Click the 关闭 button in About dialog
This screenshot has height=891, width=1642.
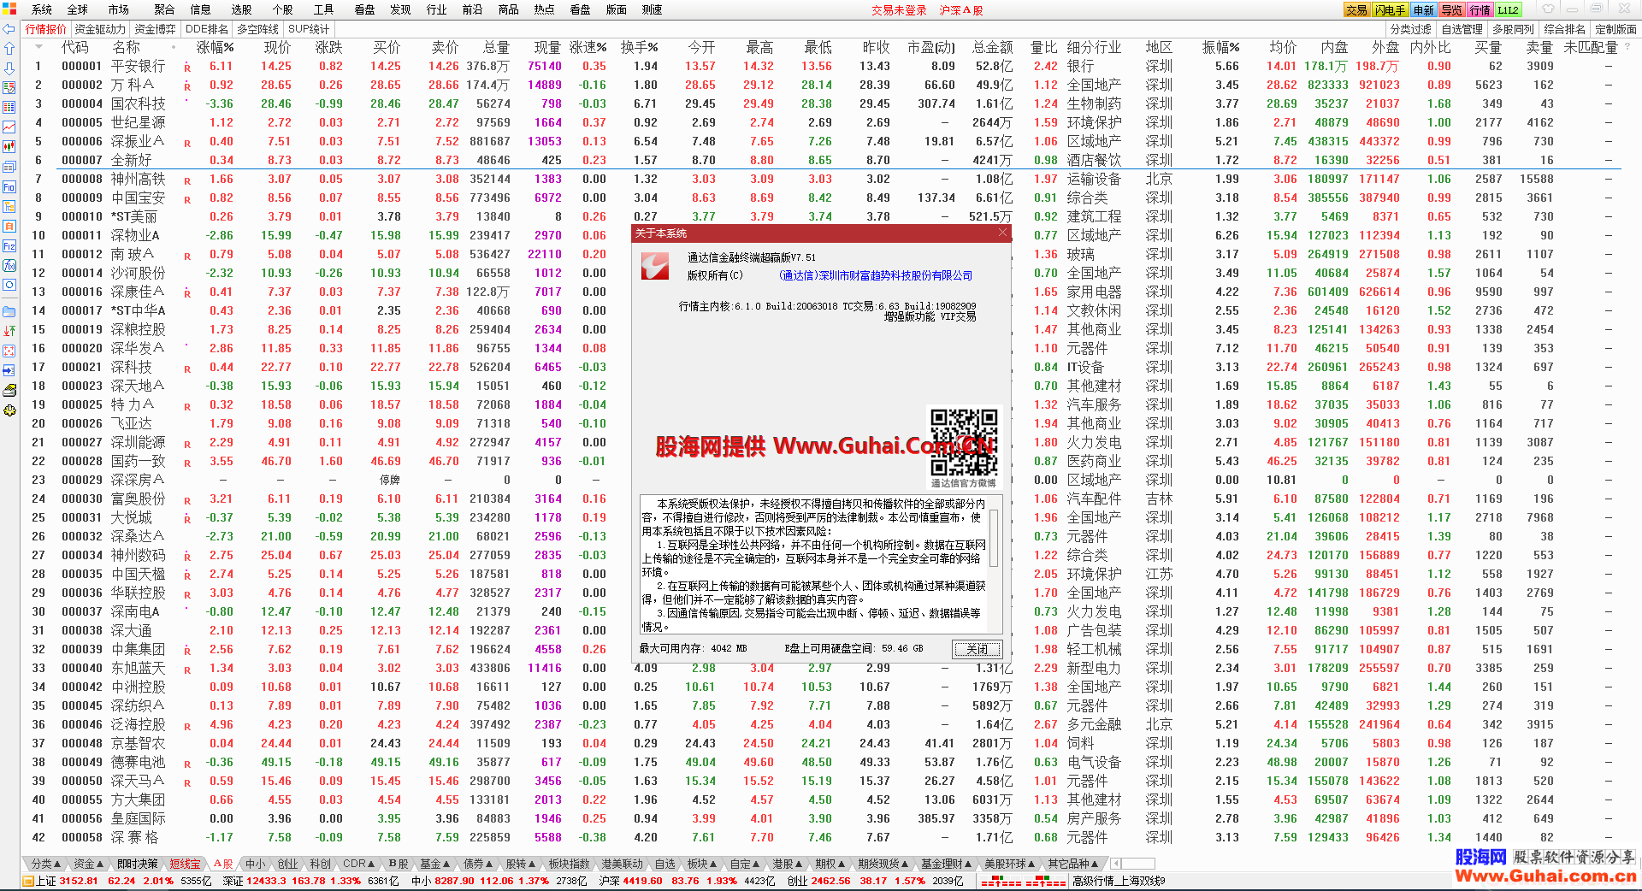point(977,649)
